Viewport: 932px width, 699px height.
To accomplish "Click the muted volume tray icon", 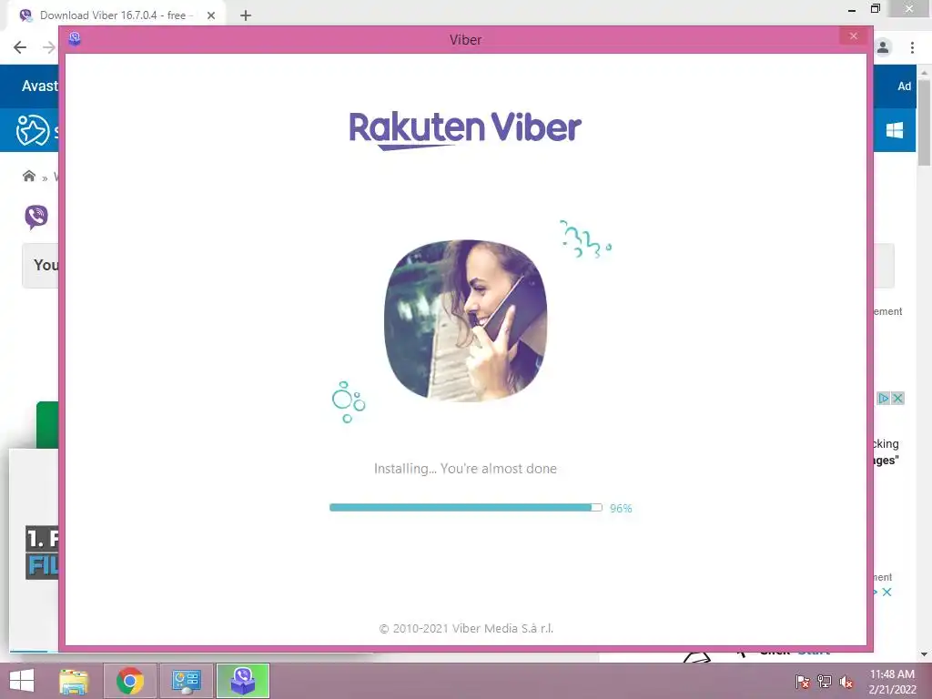I will (x=846, y=682).
